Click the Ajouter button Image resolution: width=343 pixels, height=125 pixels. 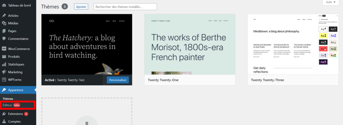[81, 7]
